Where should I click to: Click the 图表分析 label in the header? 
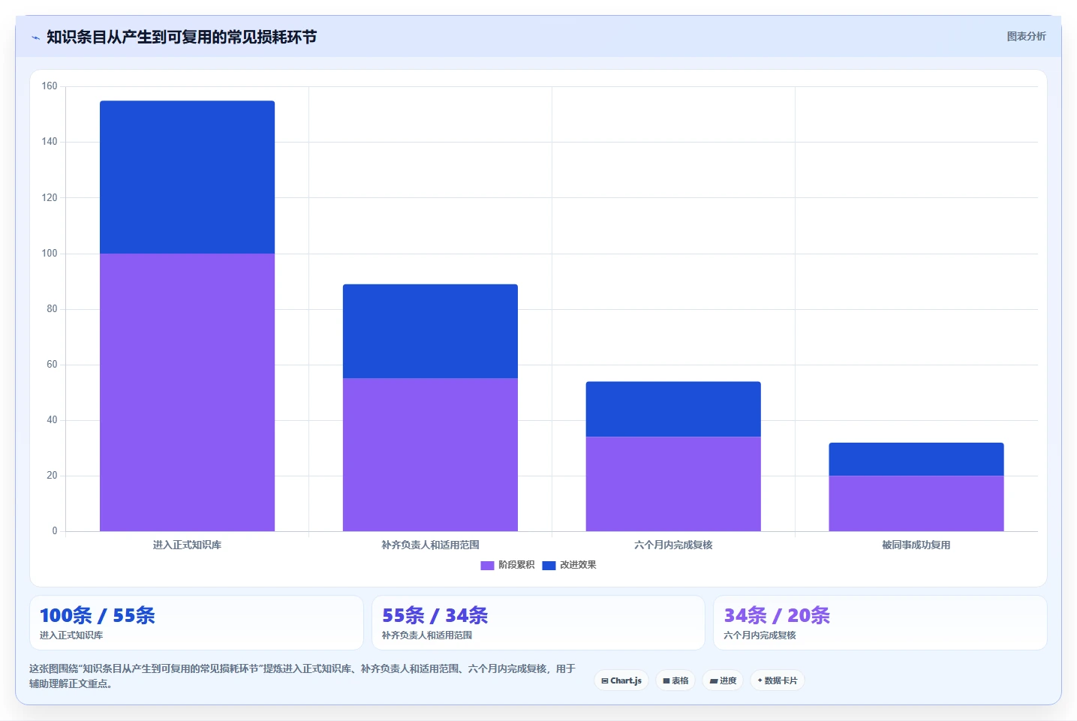[x=1026, y=36]
